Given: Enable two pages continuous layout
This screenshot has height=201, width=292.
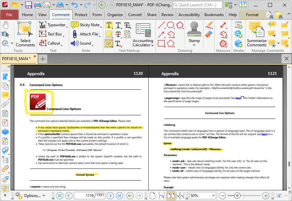Looking at the screenshot, I should pyautogui.click(x=180, y=196).
